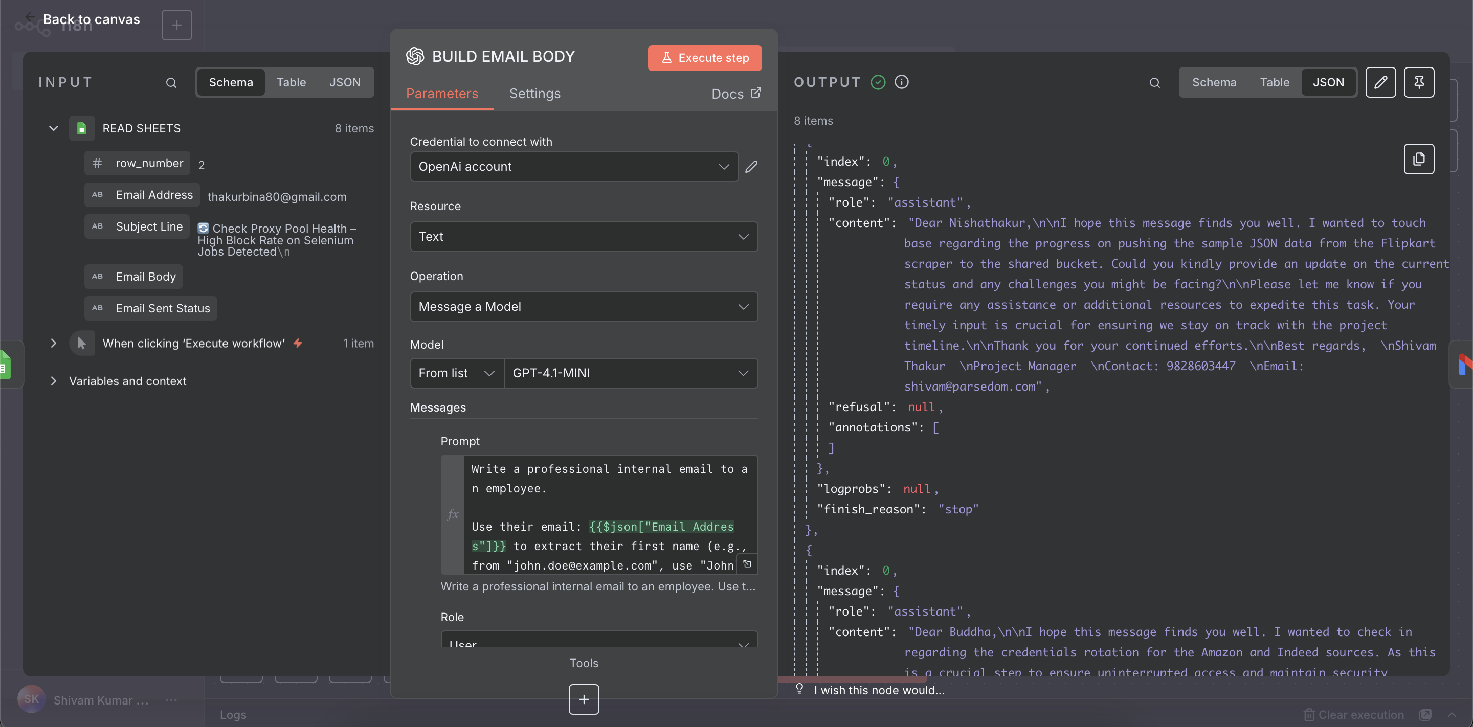This screenshot has height=727, width=1473.
Task: Switch the input view to JSON
Action: pos(345,82)
